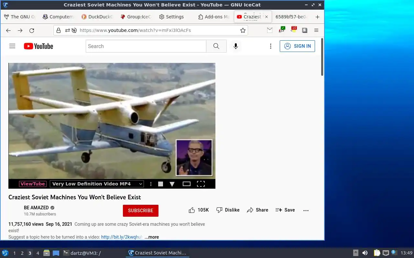414x258 pixels.
Task: Switch to workspace 4
Action: pos(38,253)
